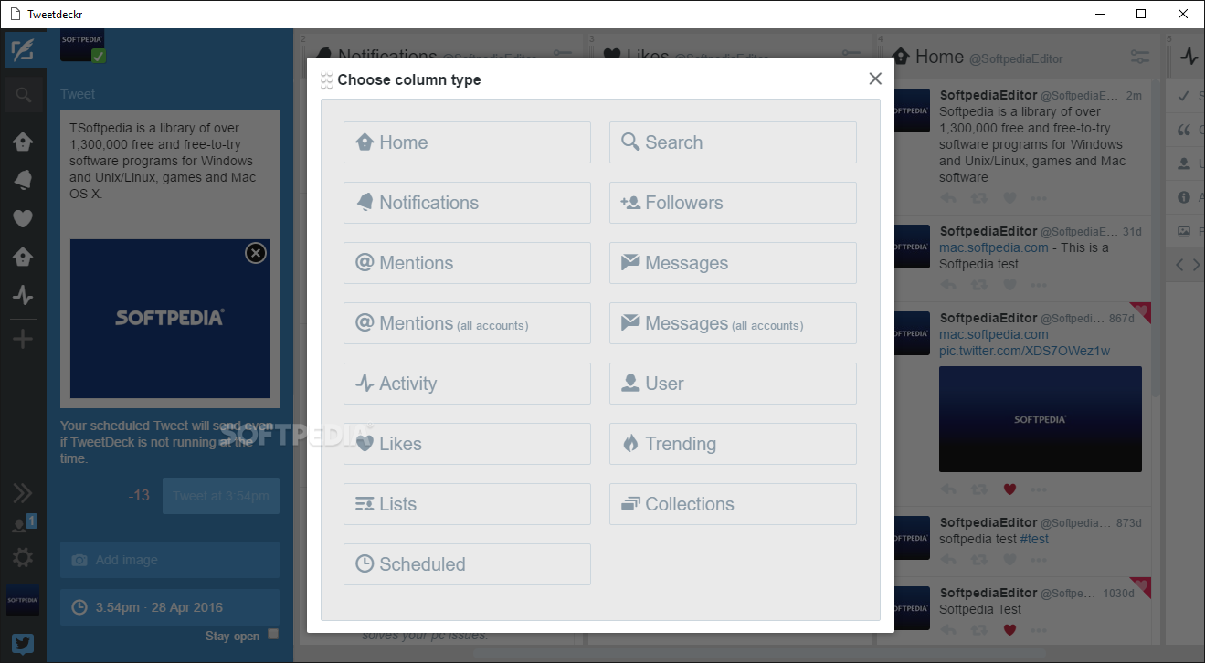Open the pic.twitter.com/XDS7OWez1w link
The height and width of the screenshot is (663, 1205).
point(1024,351)
